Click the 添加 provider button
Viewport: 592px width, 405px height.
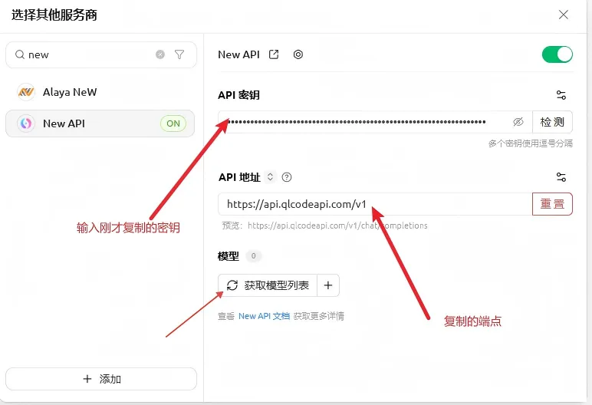(101, 379)
